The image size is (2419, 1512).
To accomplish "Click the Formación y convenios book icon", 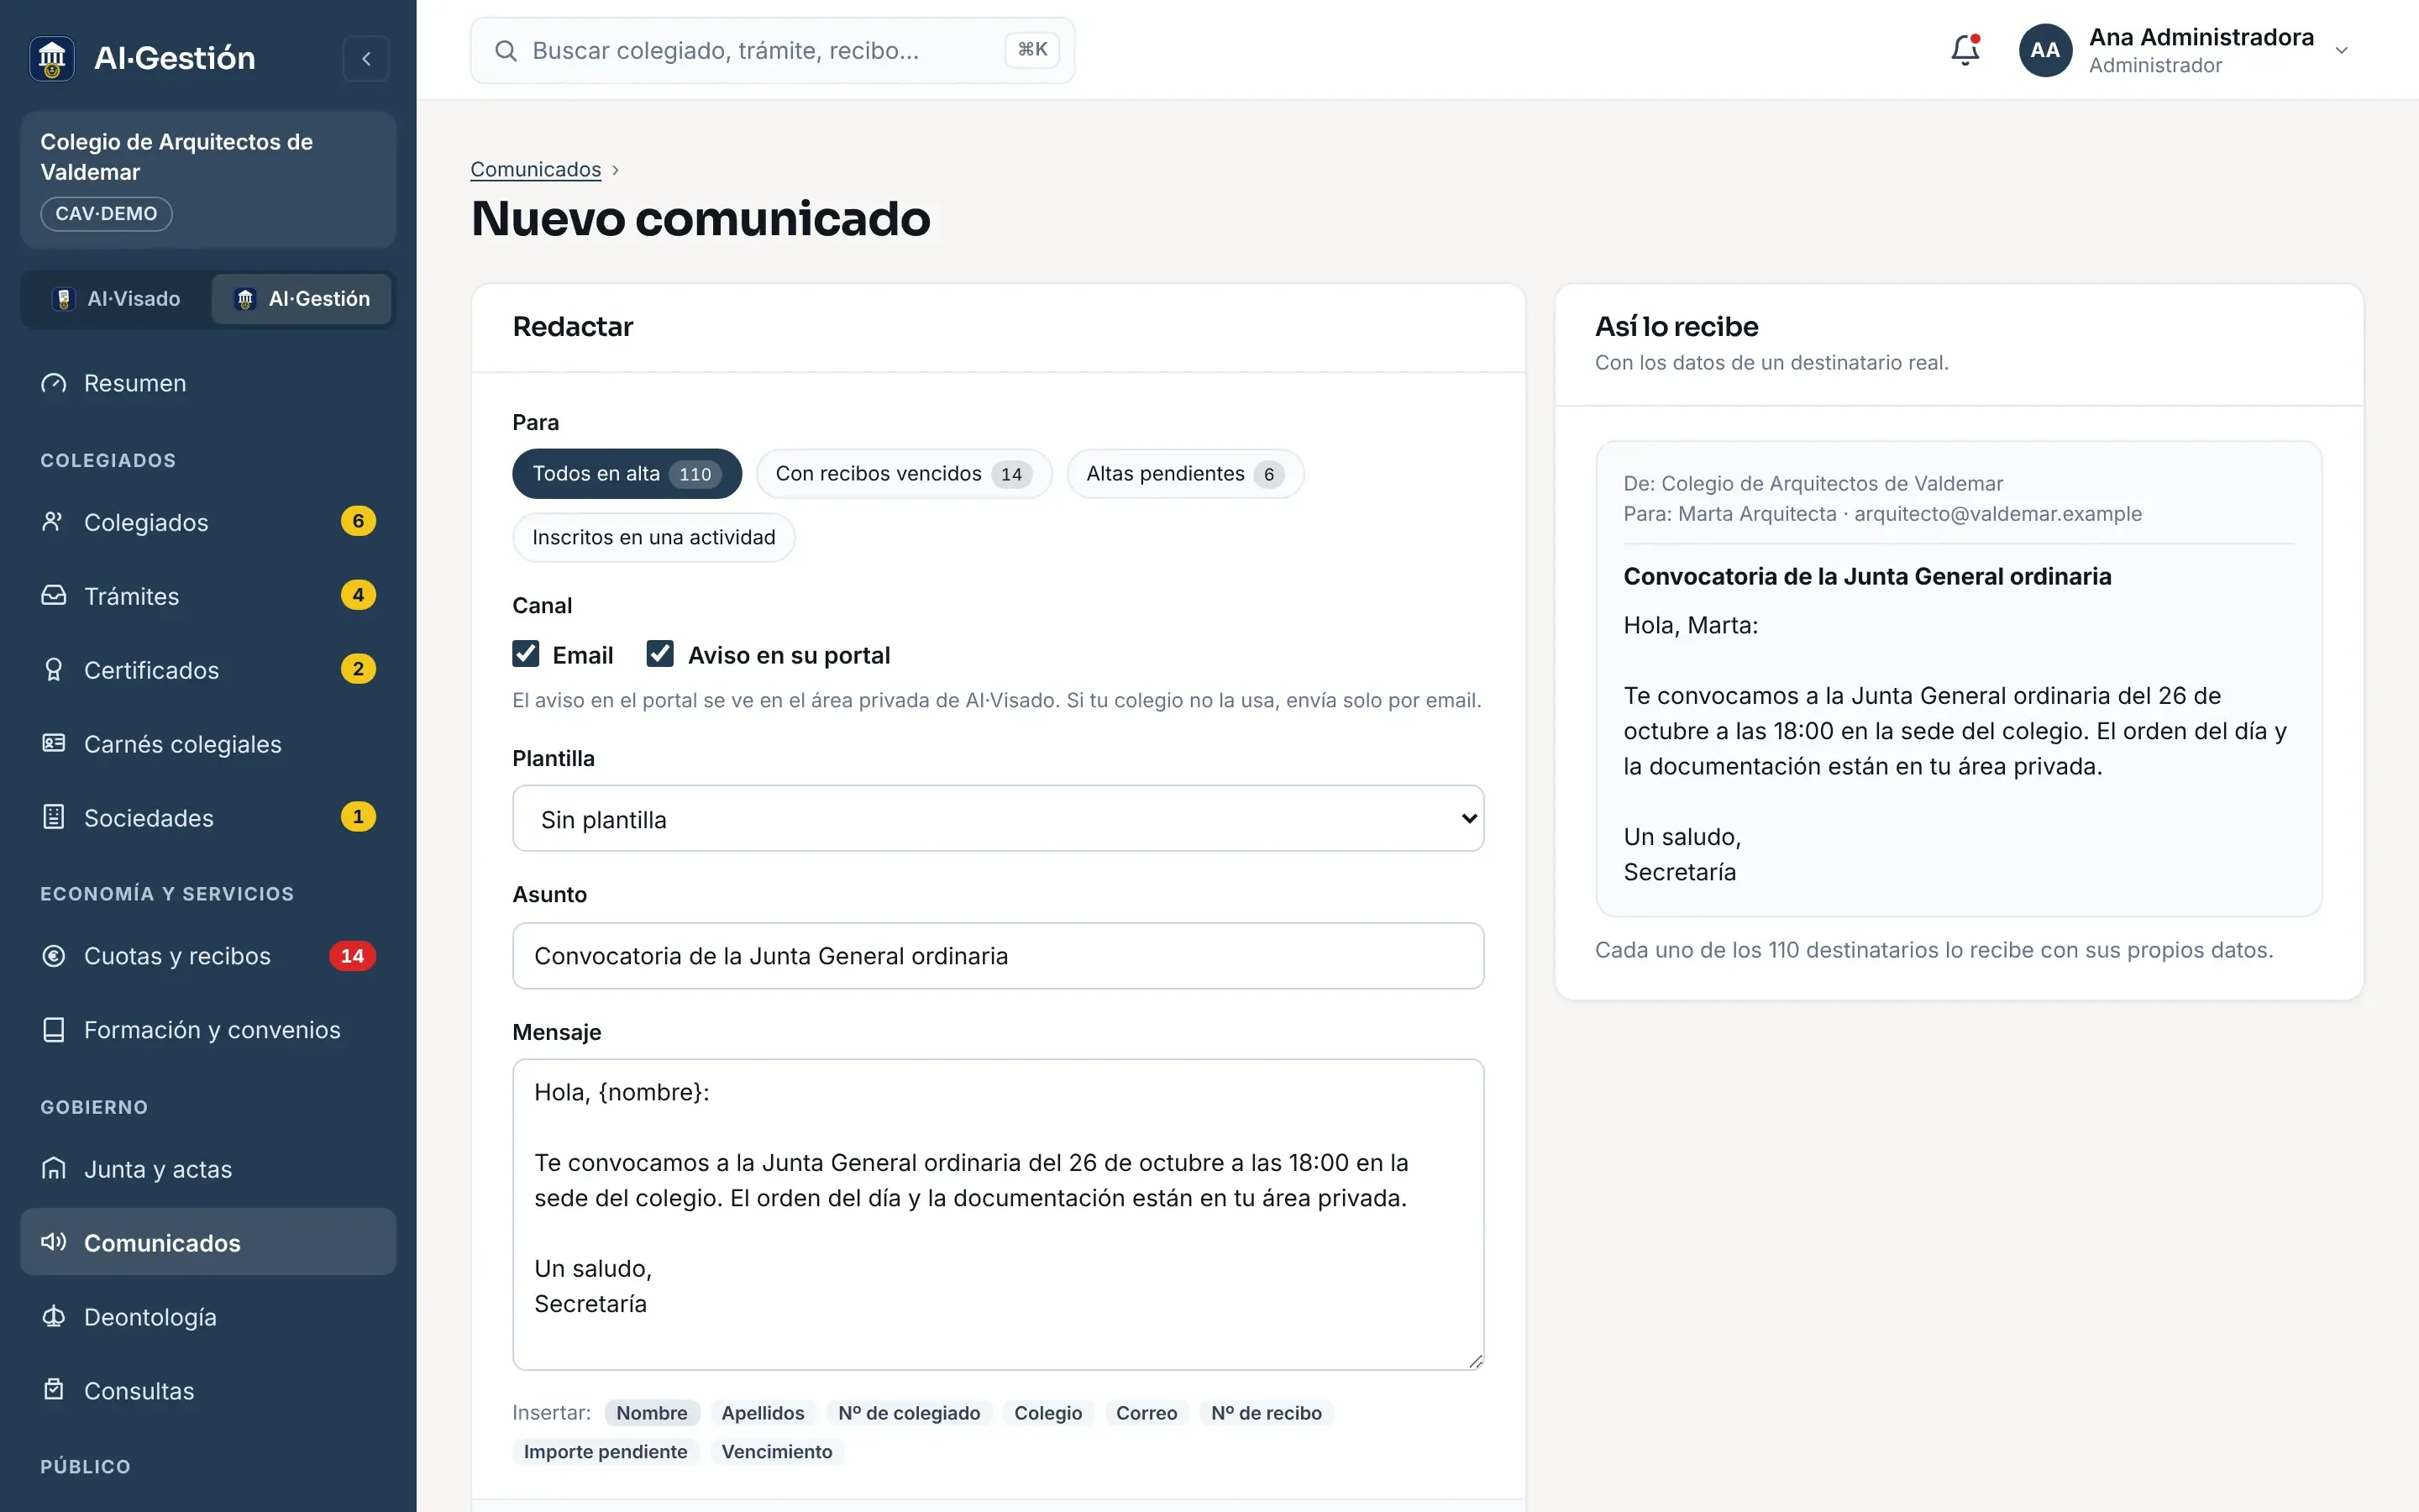I will pos(54,1030).
